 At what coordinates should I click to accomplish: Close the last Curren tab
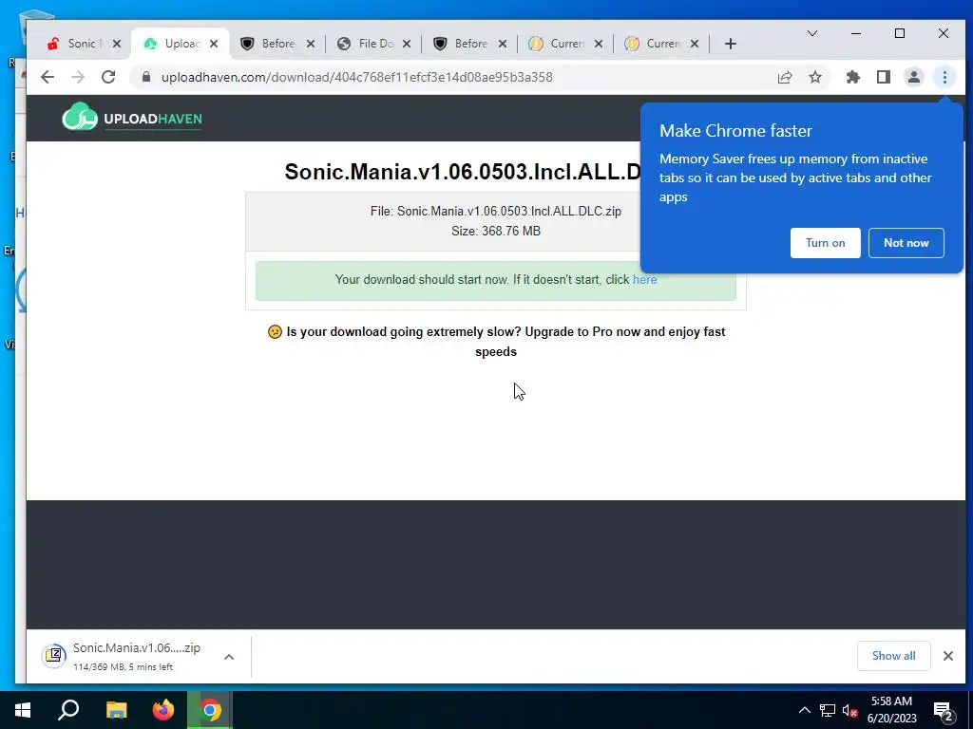pyautogui.click(x=695, y=44)
